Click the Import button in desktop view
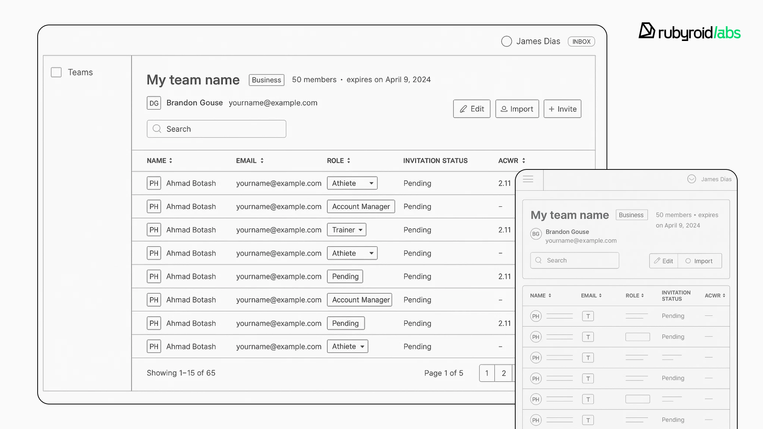 (x=517, y=109)
